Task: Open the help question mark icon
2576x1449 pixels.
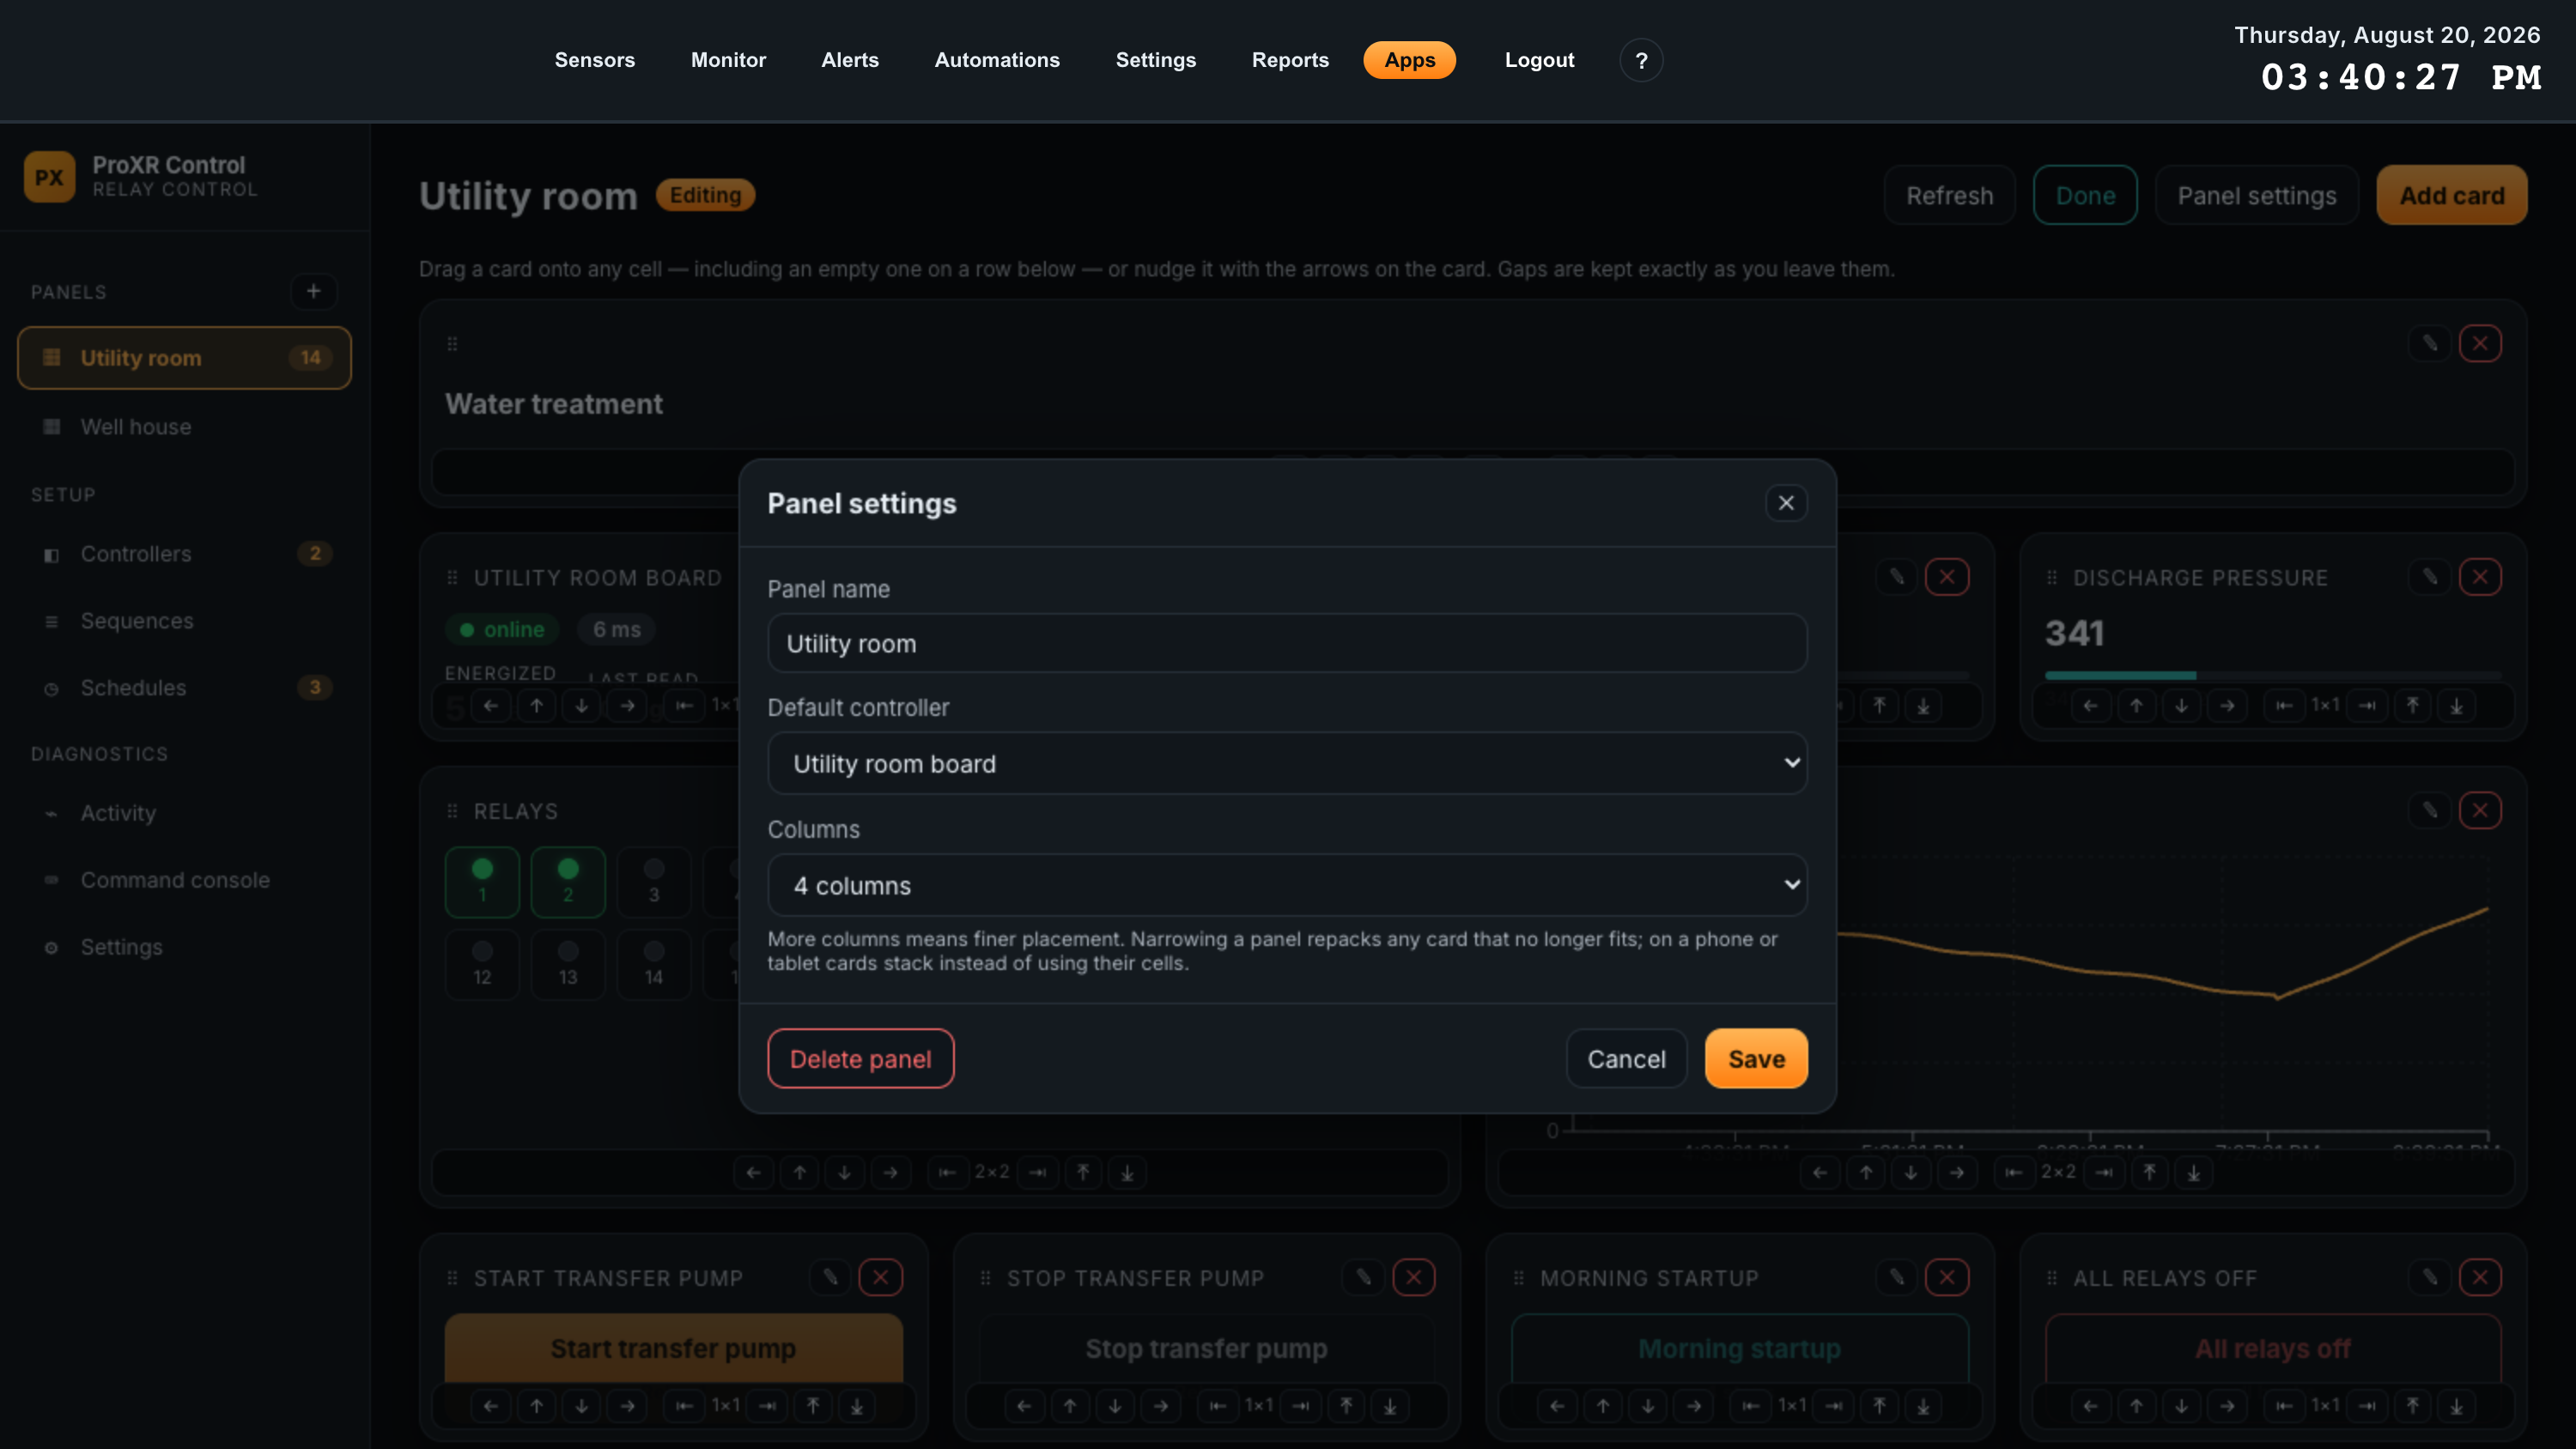Action: 1641,60
